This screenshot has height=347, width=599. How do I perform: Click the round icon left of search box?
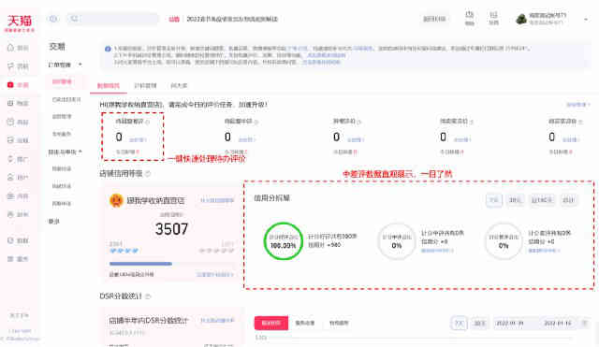point(53,19)
